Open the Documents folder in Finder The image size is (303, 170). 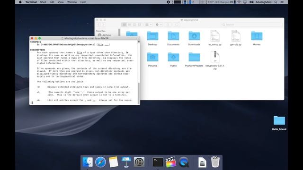[x=173, y=36]
